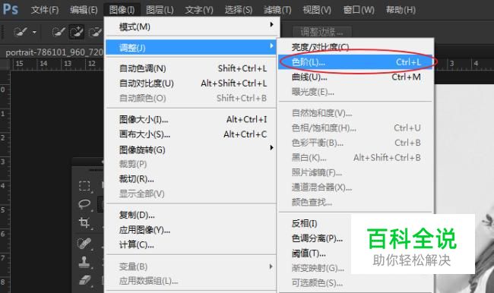
Task: Choose 通道混合器(X) in the submenu
Action: click(x=356, y=187)
